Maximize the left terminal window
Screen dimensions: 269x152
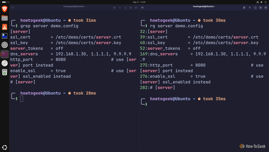pyautogui.click(x=131, y=8)
